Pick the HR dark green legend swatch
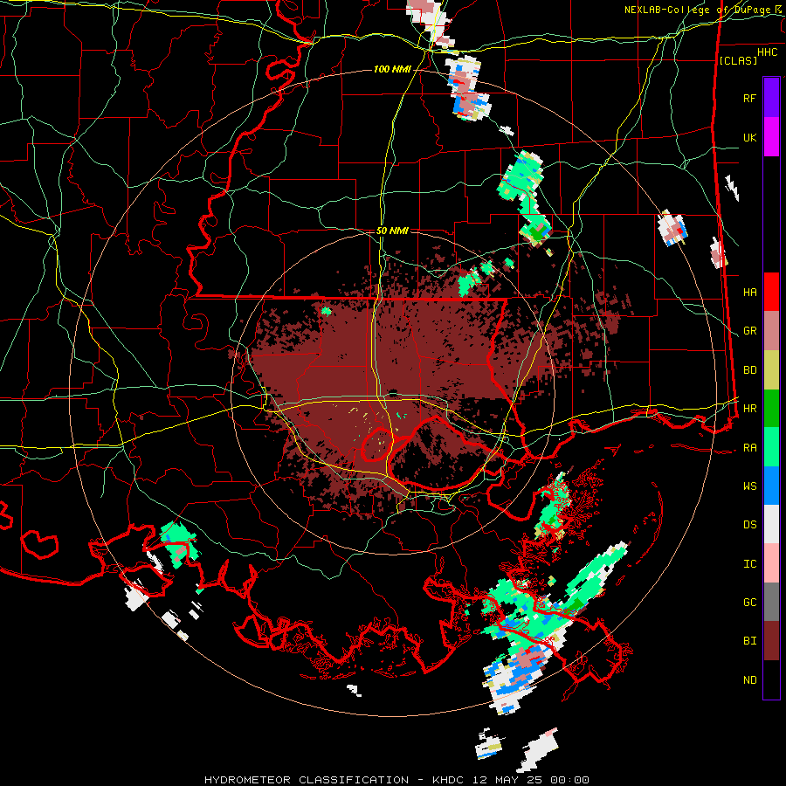The image size is (786, 786). point(771,409)
